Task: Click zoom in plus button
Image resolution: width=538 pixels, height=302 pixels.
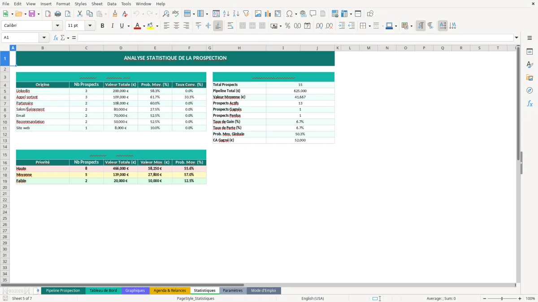Action: tap(520, 298)
